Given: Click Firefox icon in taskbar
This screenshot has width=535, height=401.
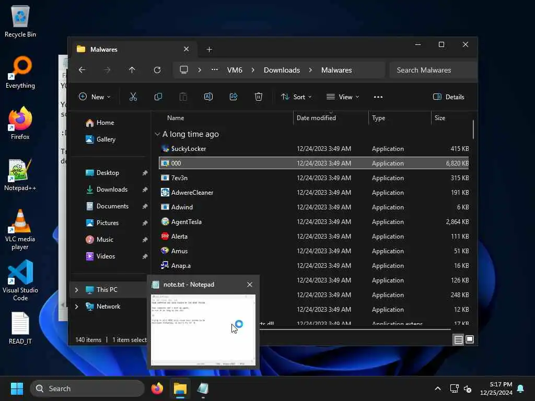Looking at the screenshot, I should 157,388.
